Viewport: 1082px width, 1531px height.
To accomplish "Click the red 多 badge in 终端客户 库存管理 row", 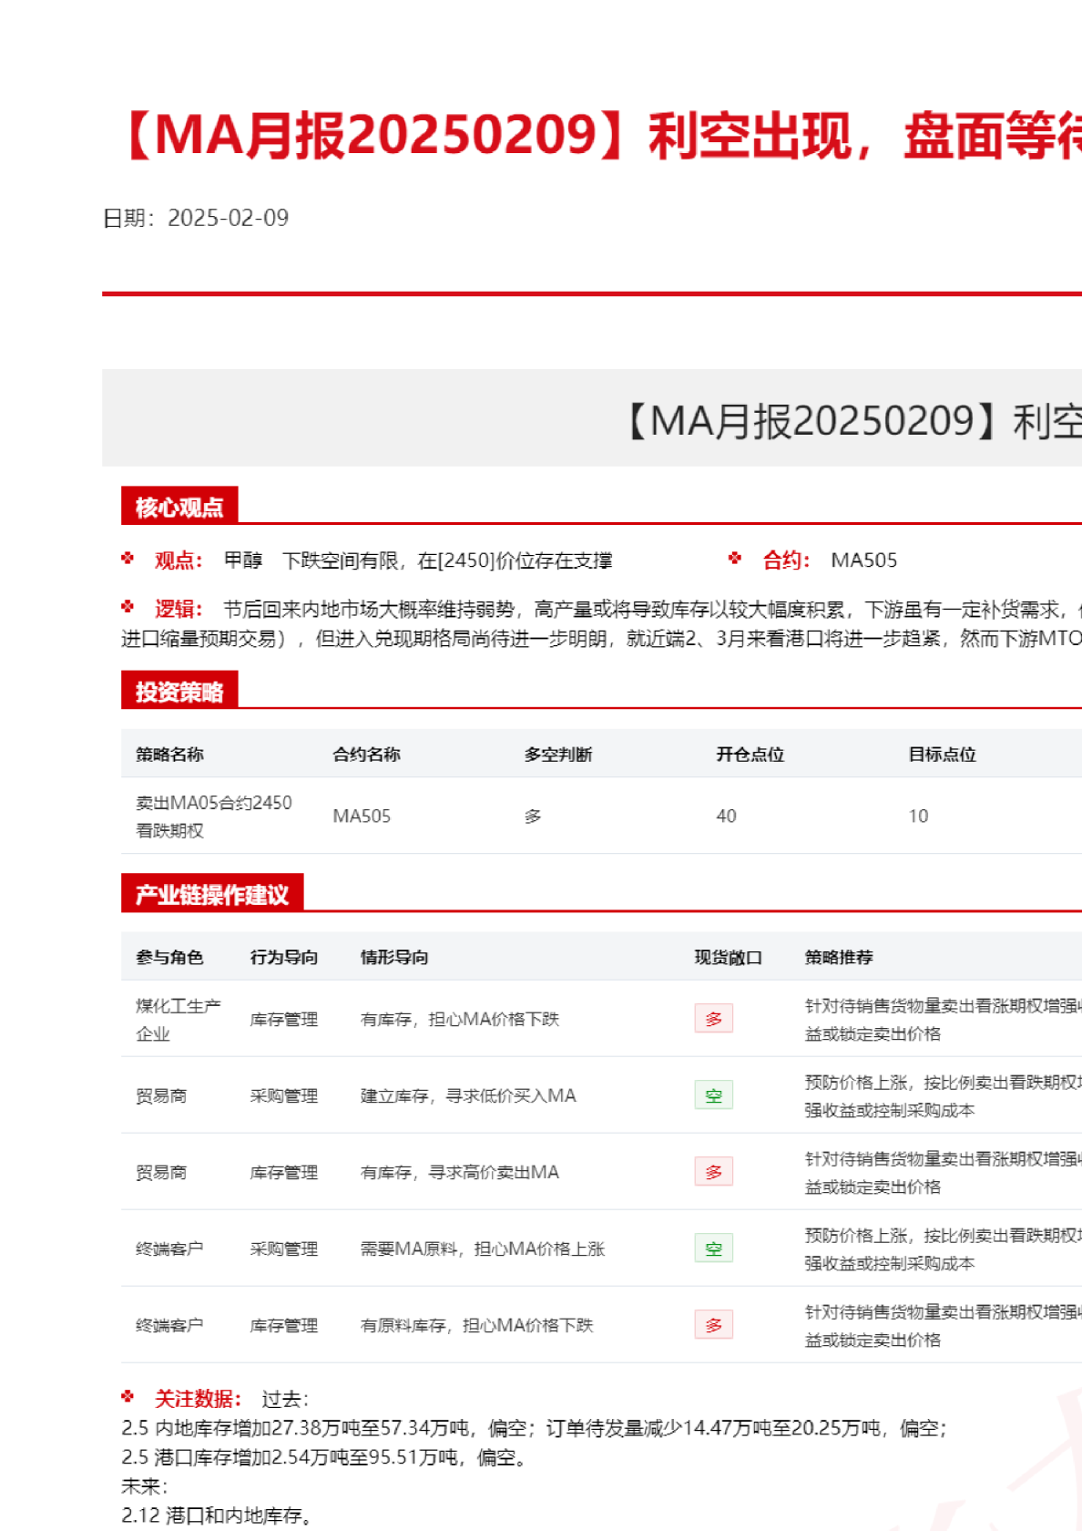I will (713, 1325).
